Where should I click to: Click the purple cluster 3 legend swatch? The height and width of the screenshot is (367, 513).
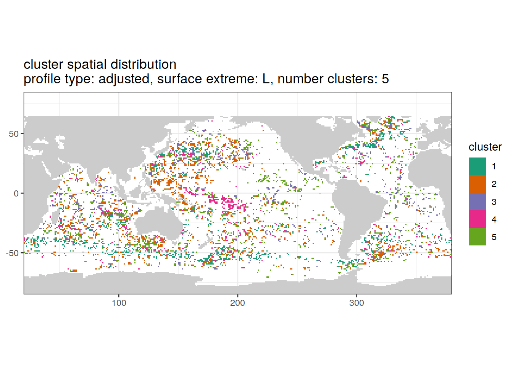(477, 201)
